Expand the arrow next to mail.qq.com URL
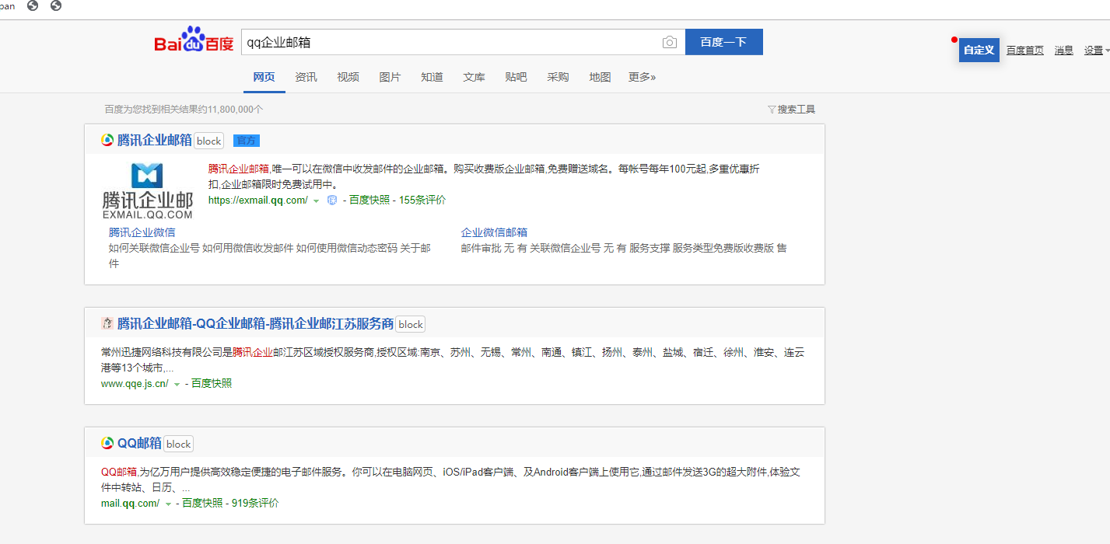 (168, 504)
